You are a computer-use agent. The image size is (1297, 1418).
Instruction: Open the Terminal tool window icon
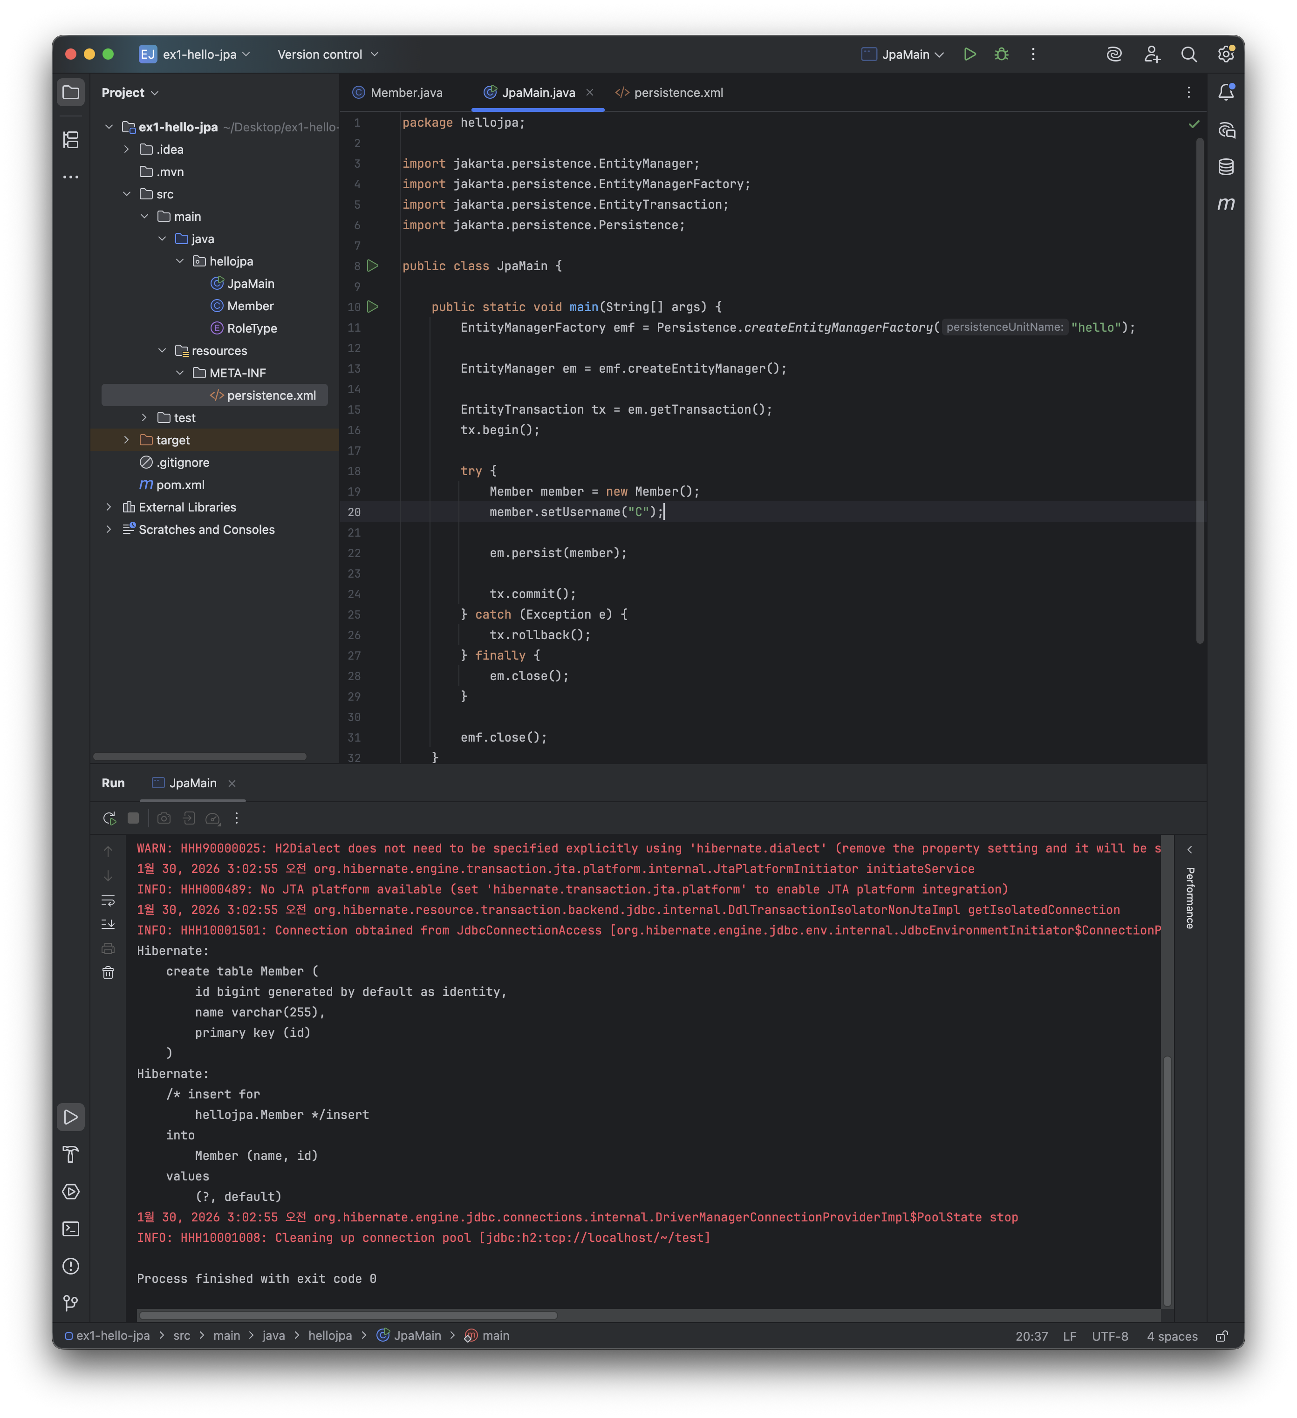tap(71, 1229)
